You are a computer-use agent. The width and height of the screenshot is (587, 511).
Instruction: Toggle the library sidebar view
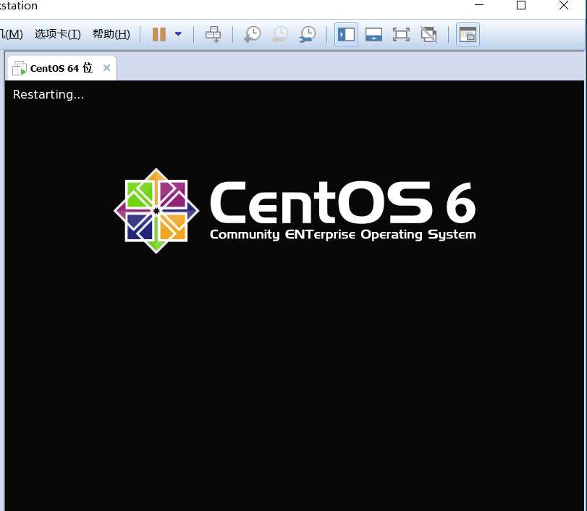[x=346, y=35]
